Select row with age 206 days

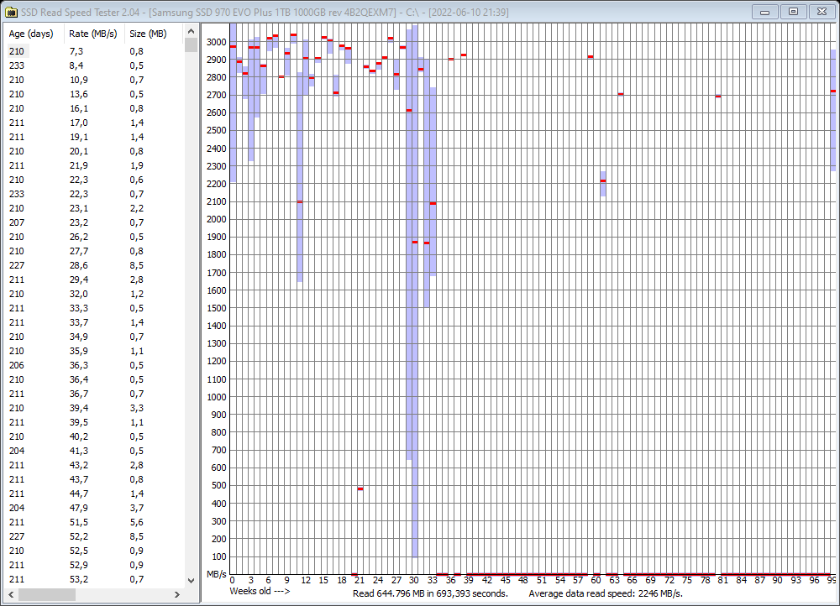tap(94, 365)
